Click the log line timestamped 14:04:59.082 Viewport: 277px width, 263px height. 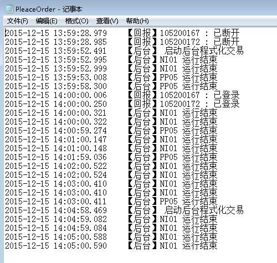(x=111, y=219)
